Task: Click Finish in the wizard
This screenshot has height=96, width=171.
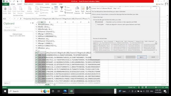Action: tap(153, 57)
